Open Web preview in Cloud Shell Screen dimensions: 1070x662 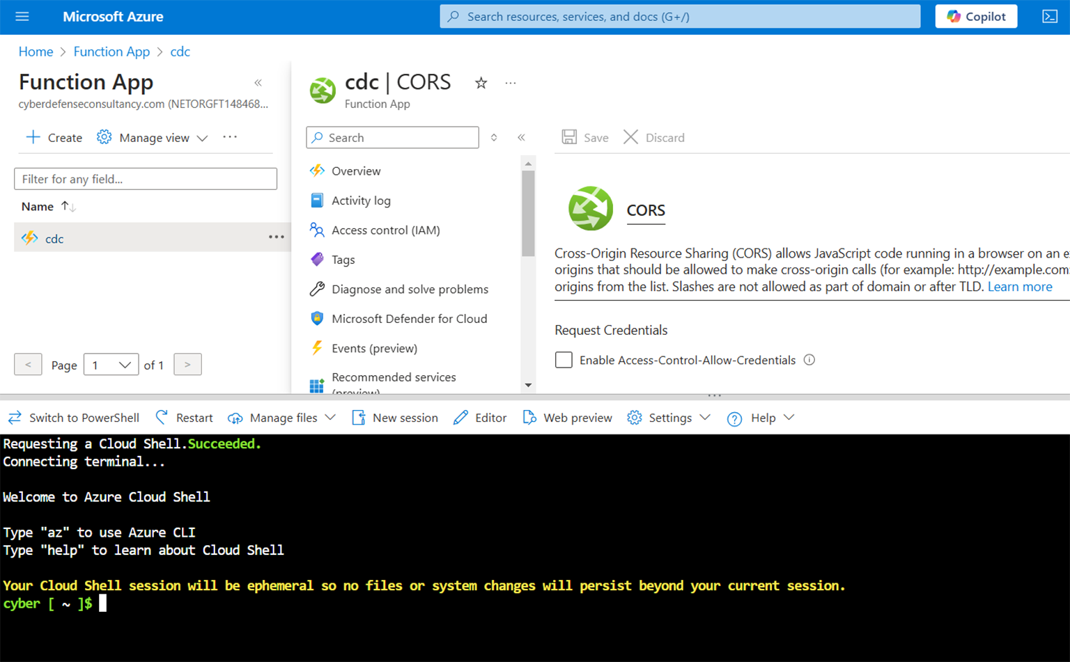click(x=568, y=418)
